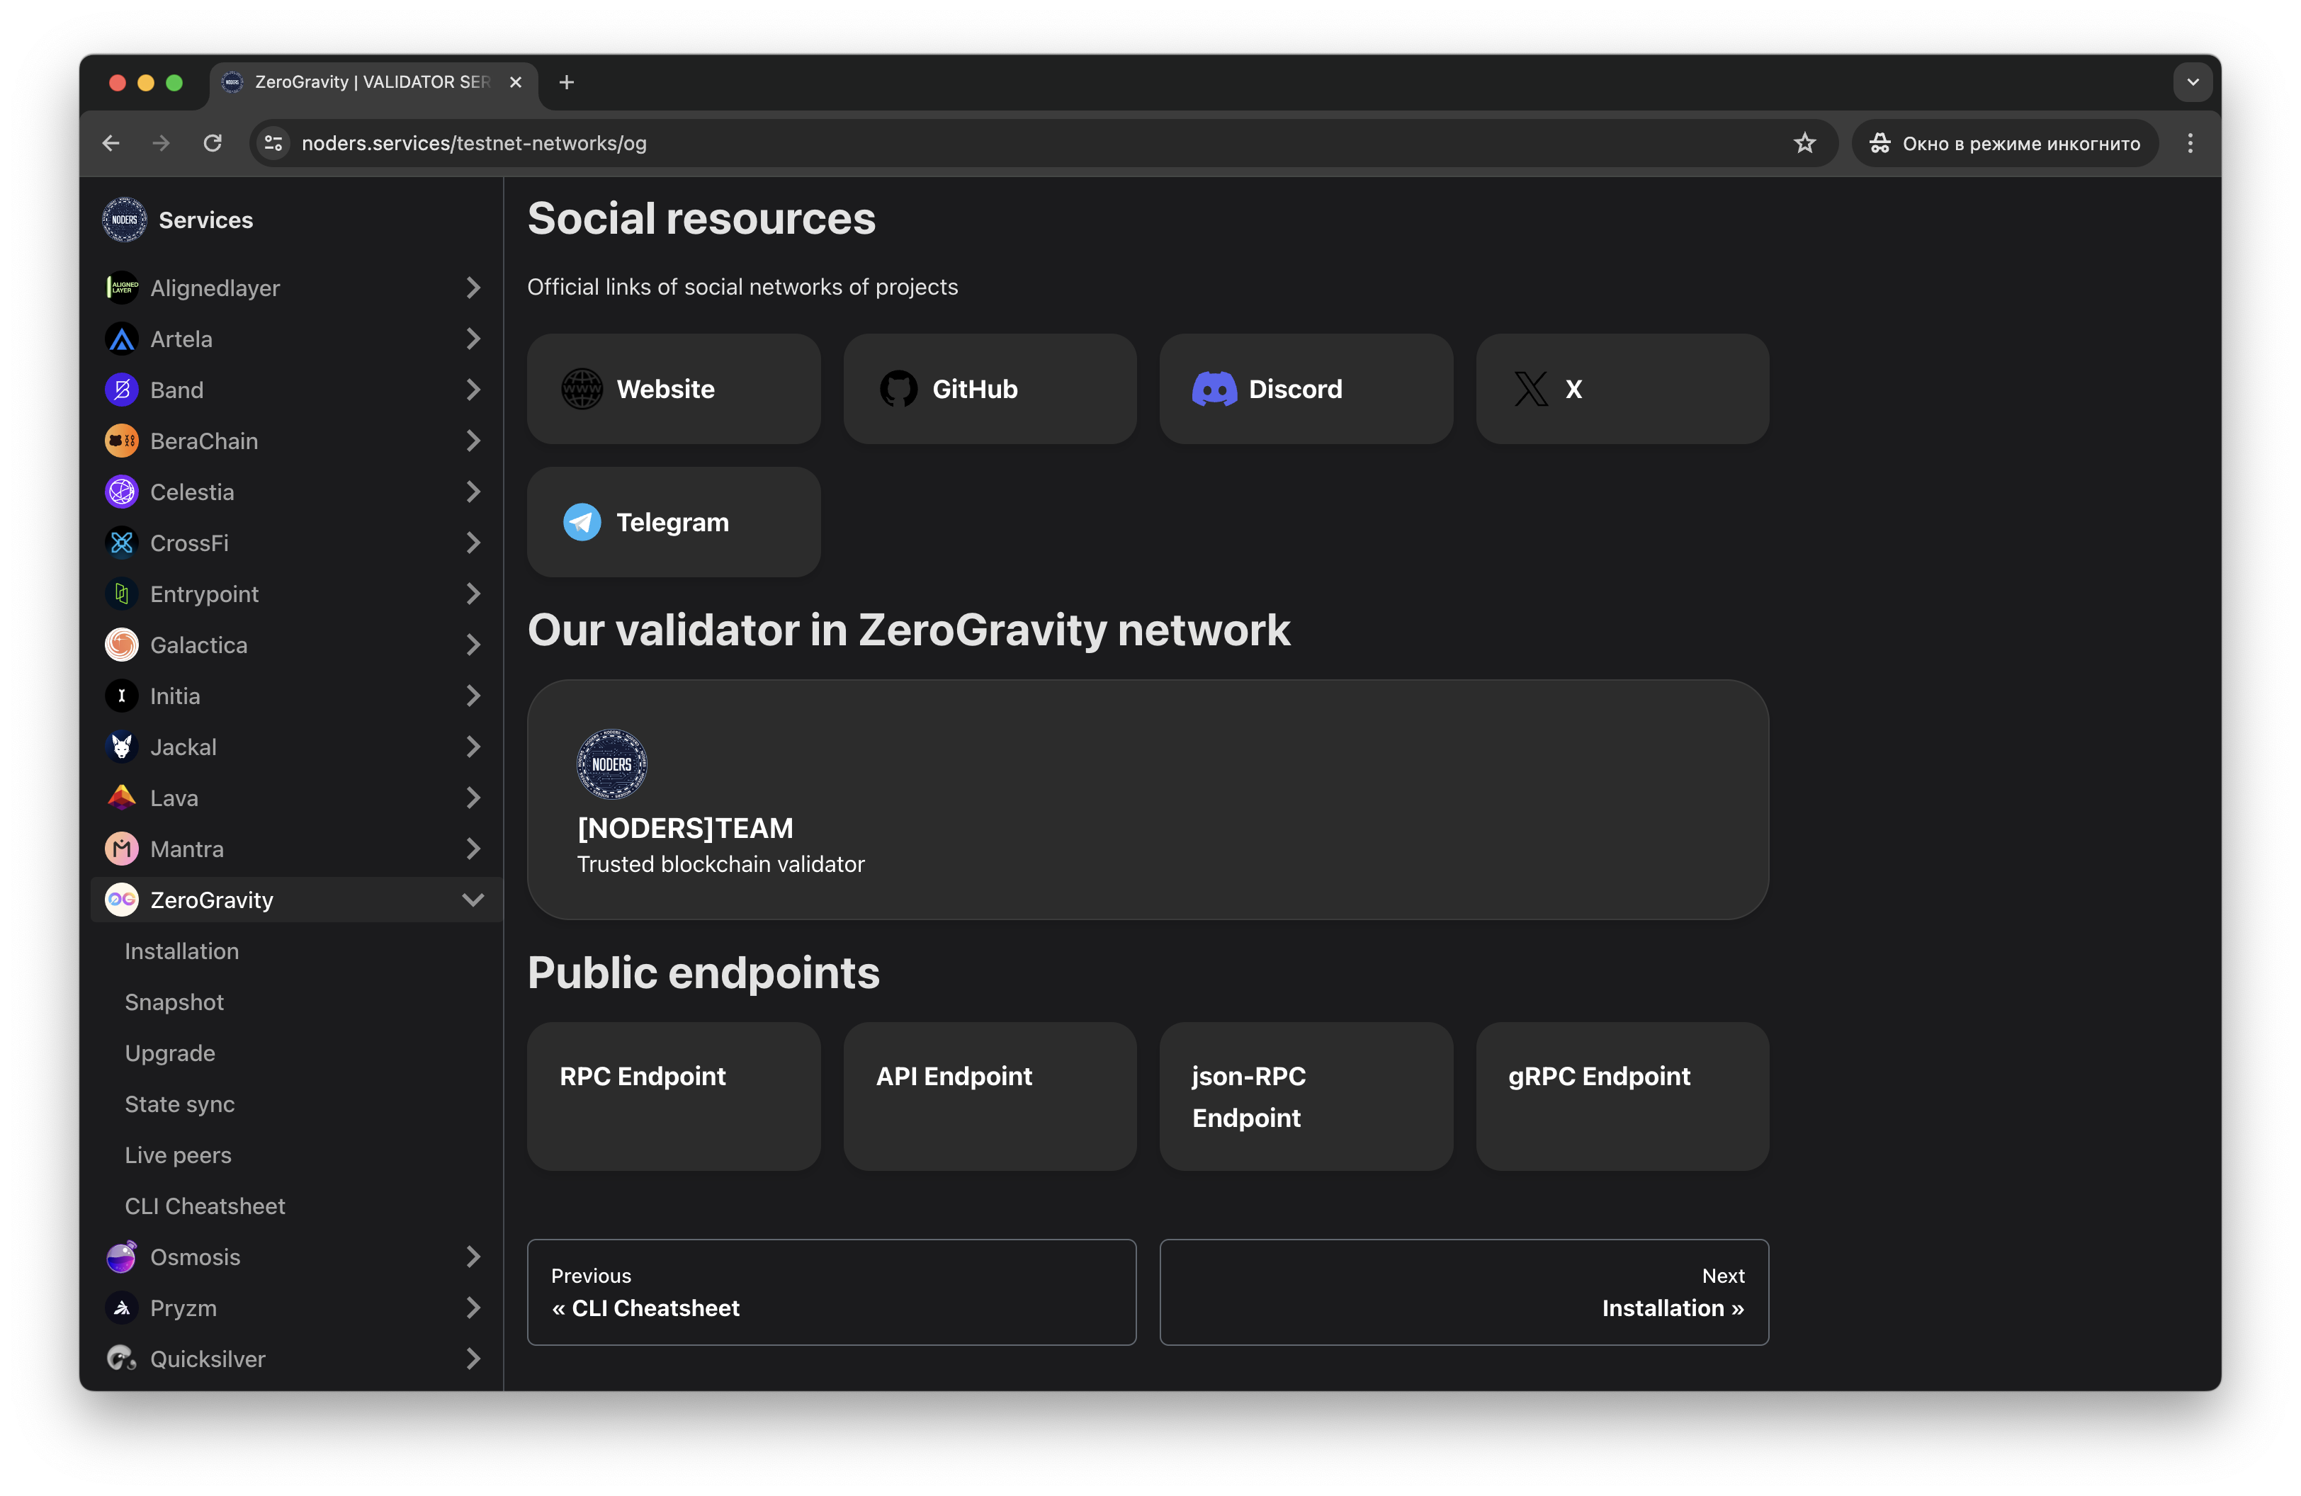Viewport: 2301px width, 1496px height.
Task: Open the json-RPC Endpoint card
Action: point(1306,1097)
